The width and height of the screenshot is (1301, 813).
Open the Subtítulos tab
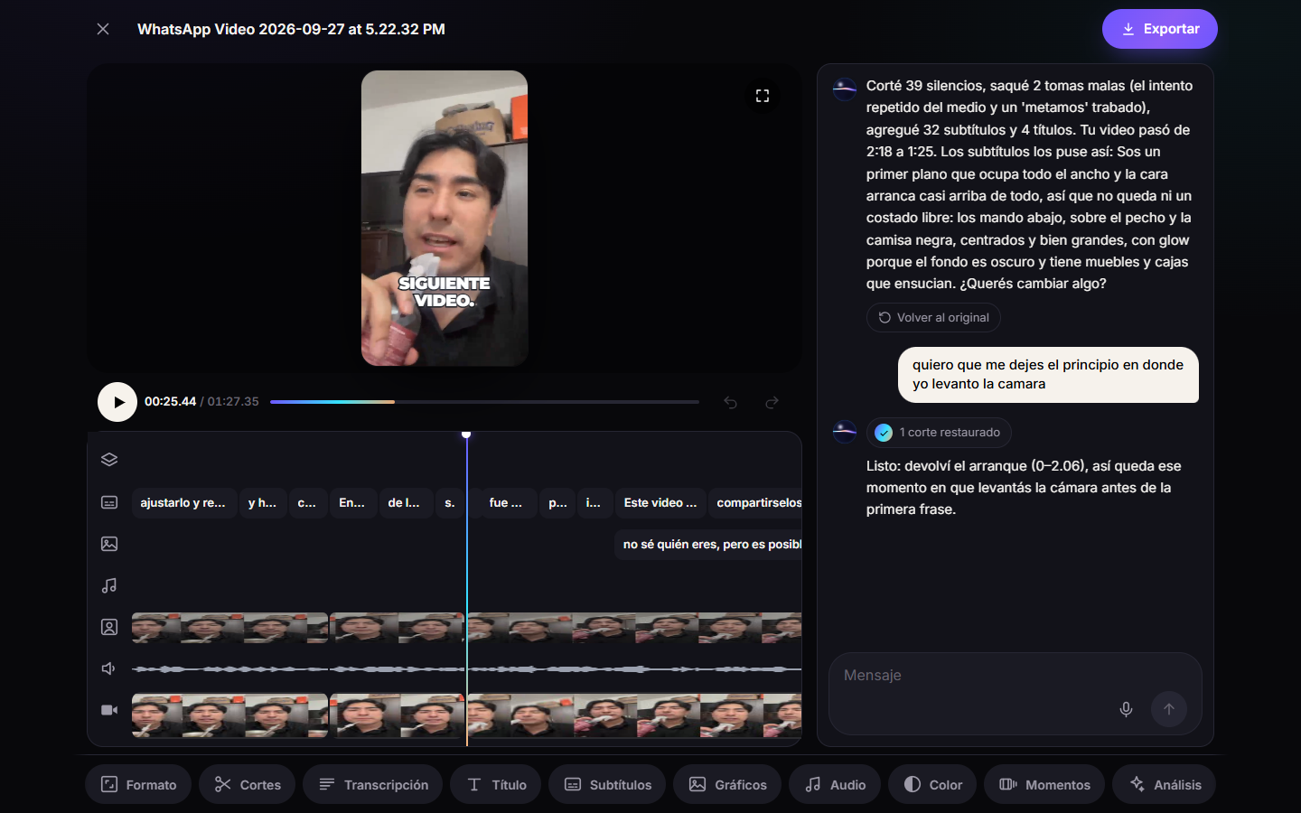click(x=607, y=785)
